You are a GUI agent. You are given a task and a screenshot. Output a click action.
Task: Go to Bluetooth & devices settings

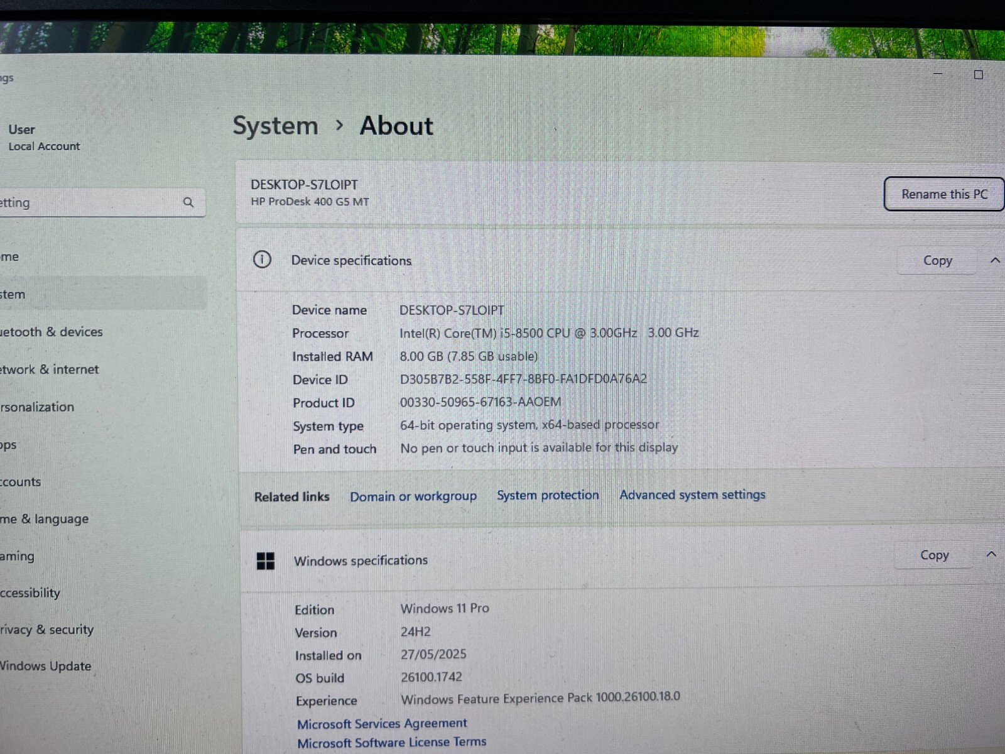tap(52, 332)
